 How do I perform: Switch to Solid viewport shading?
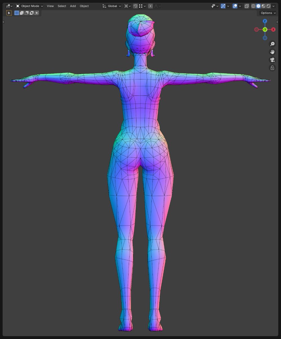[258, 6]
